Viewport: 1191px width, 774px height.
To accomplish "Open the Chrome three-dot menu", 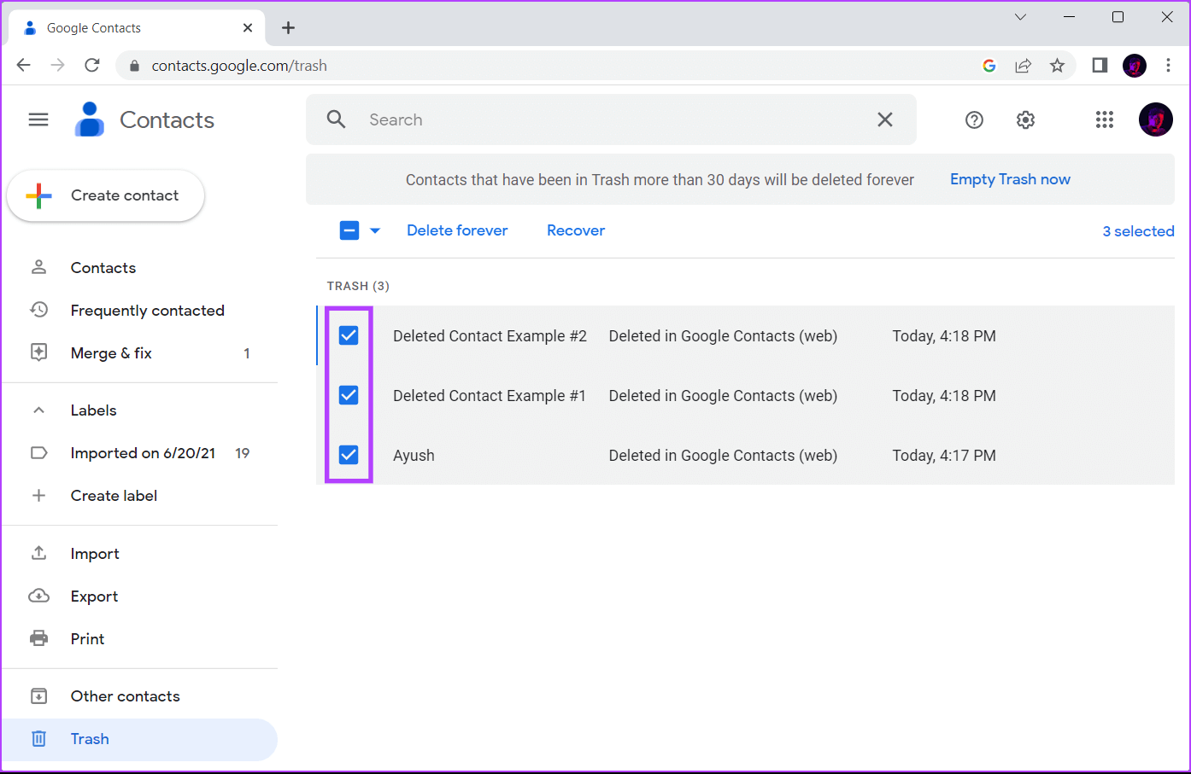I will [x=1168, y=66].
